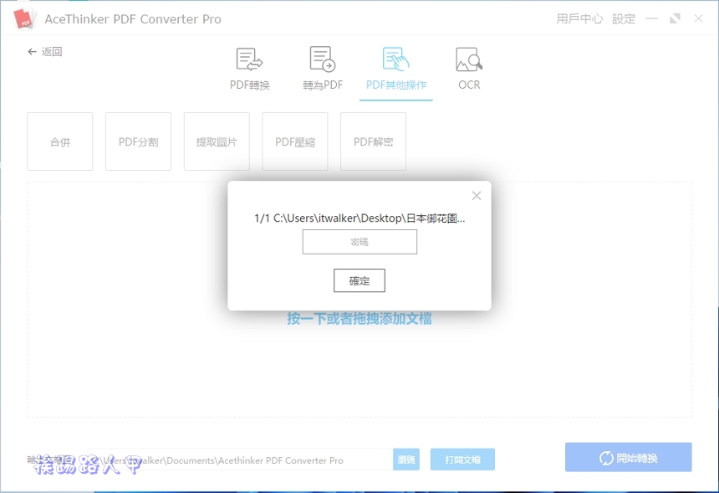Image resolution: width=719 pixels, height=493 pixels.
Task: Click the output folder path field
Action: pyautogui.click(x=240, y=460)
